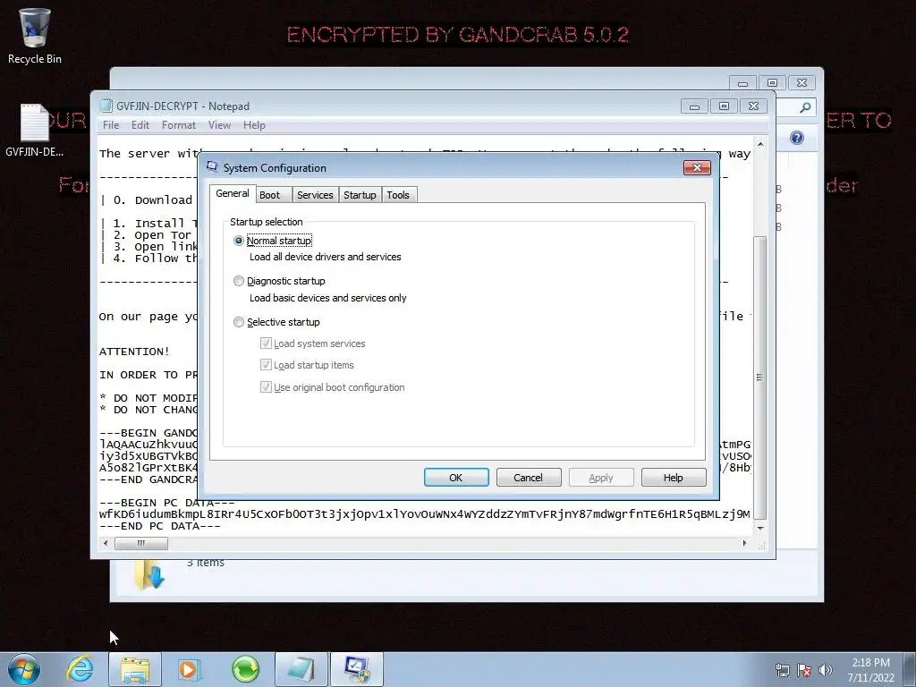The height and width of the screenshot is (687, 916).
Task: Open the Recycle Bin desktop icon
Action: [34, 36]
